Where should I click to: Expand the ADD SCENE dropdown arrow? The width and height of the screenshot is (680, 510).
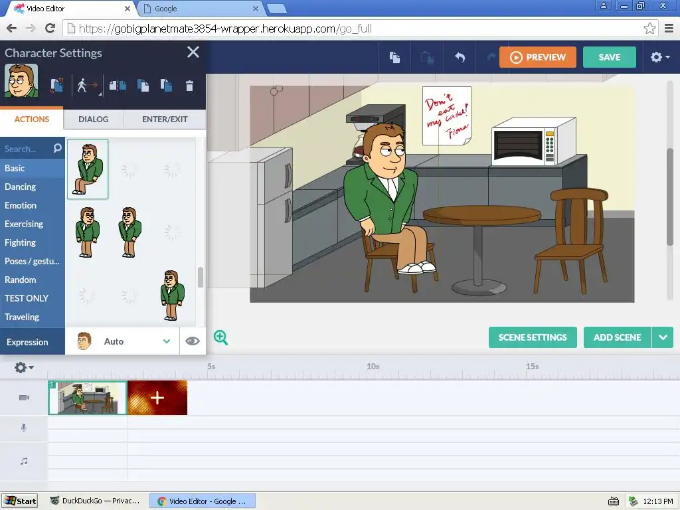point(663,337)
